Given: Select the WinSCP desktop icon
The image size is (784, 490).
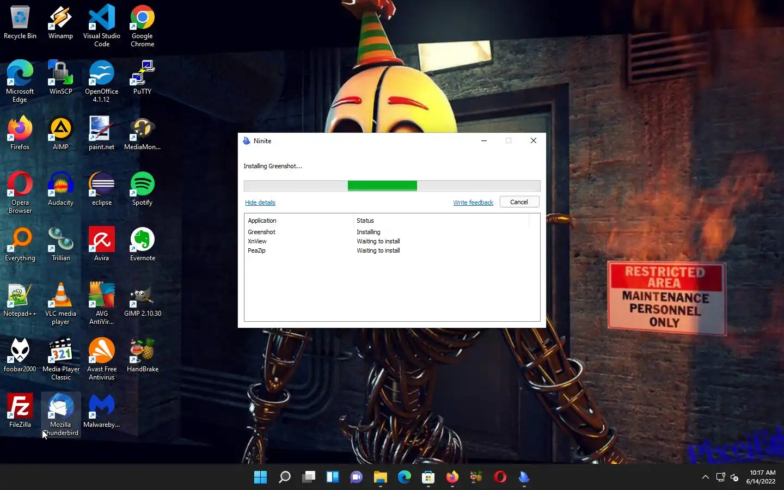Looking at the screenshot, I should click(x=60, y=78).
